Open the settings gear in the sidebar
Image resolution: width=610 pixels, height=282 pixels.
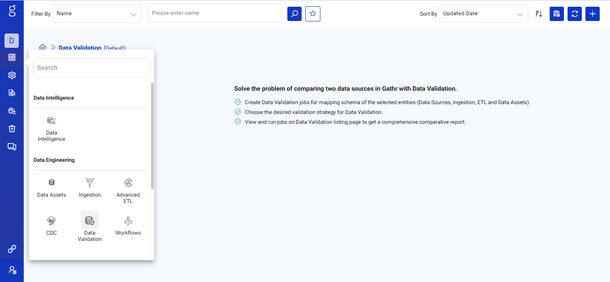pos(12,75)
